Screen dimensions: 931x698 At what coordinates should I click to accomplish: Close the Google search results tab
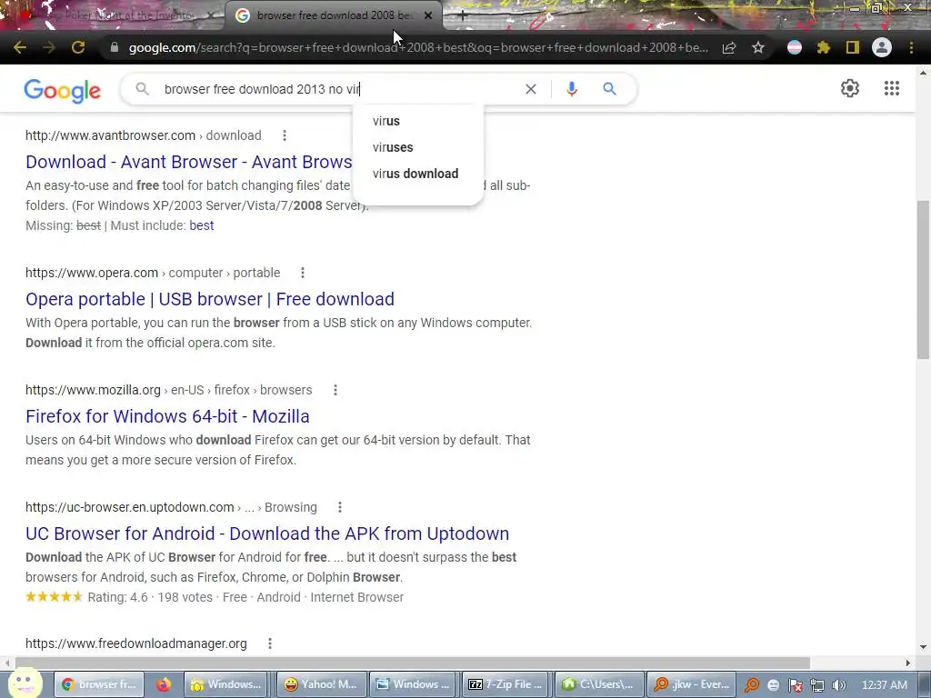coord(428,16)
